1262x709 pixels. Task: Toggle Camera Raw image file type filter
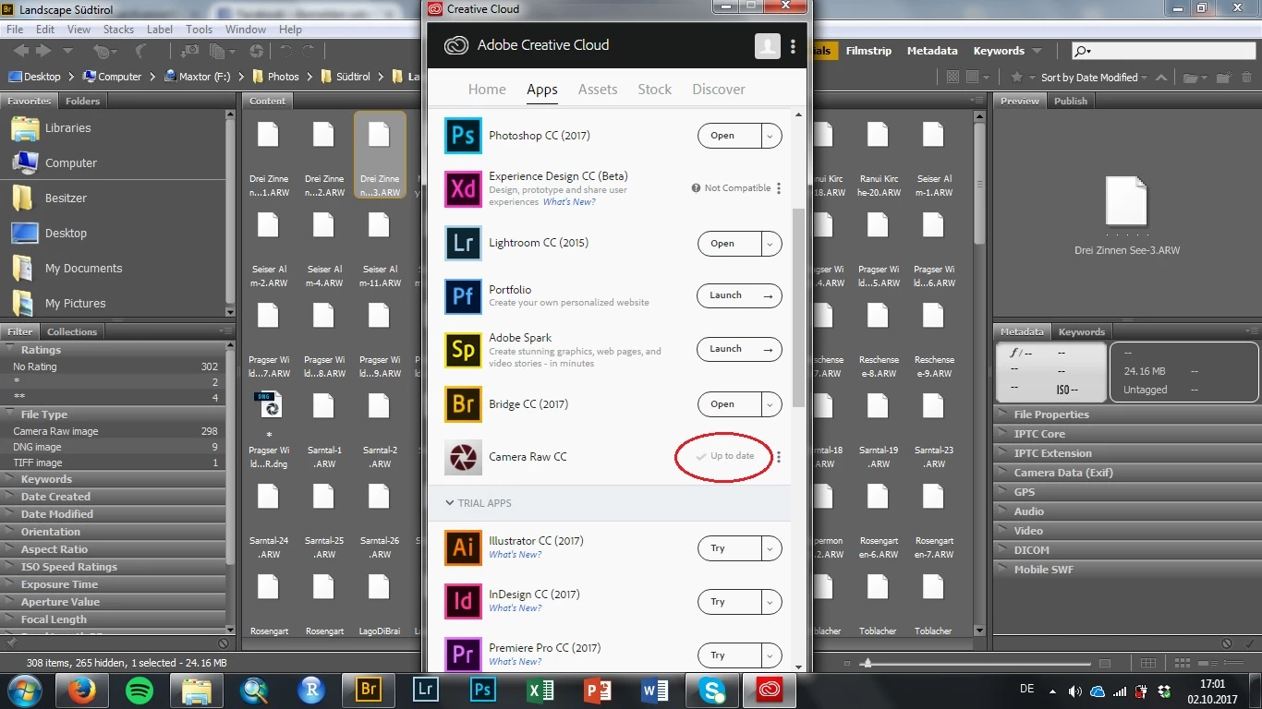coord(115,431)
